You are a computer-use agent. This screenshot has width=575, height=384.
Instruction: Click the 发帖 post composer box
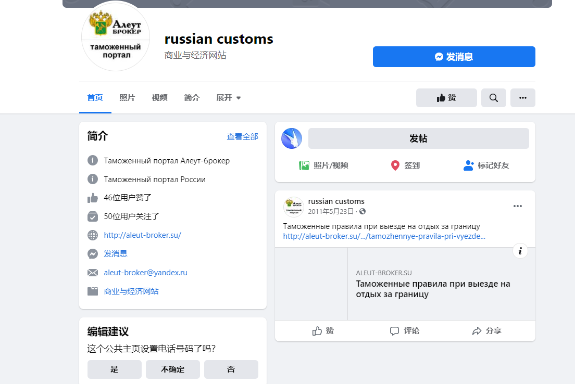(418, 138)
